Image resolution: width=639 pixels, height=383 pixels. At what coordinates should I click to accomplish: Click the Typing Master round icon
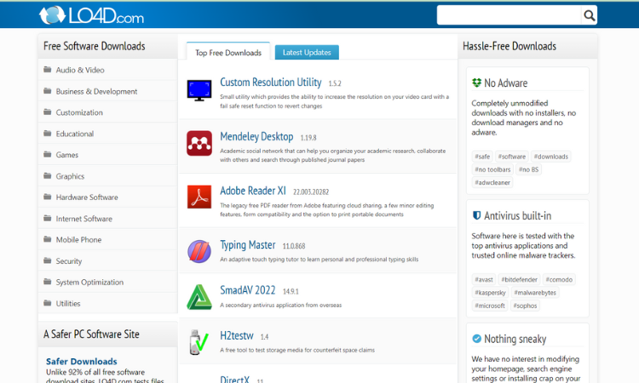199,251
